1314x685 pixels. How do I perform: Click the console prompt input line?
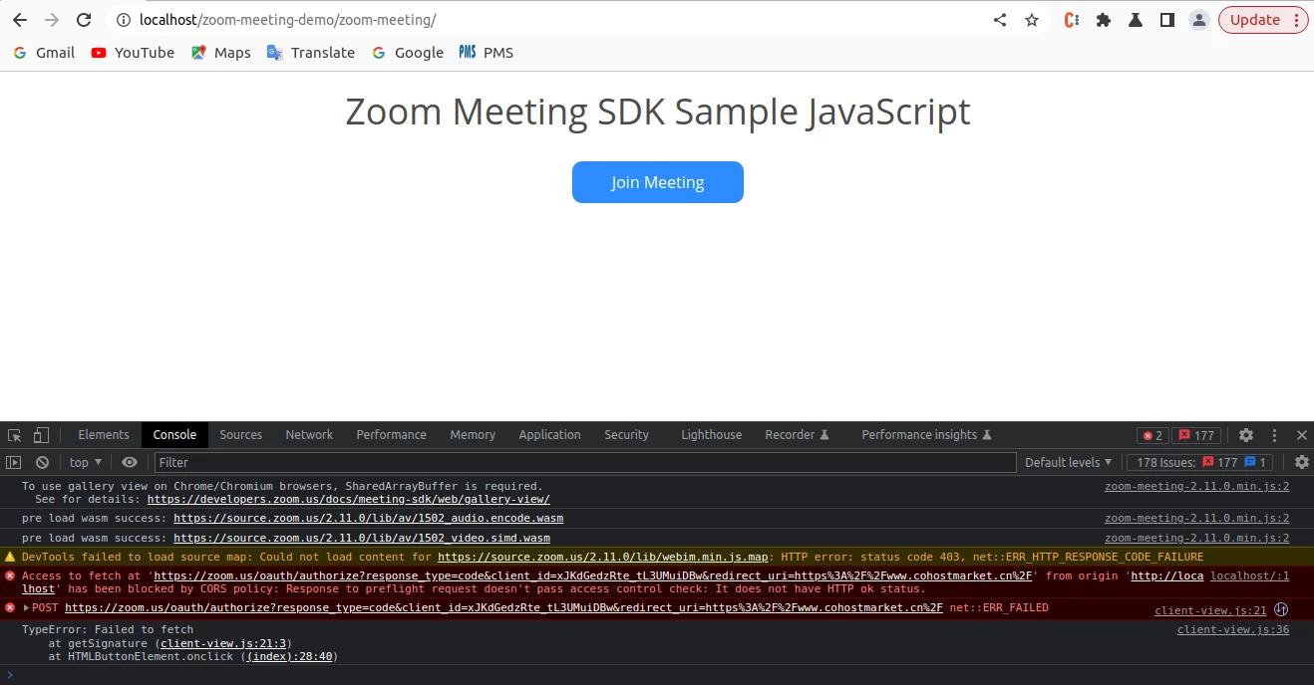coord(658,675)
